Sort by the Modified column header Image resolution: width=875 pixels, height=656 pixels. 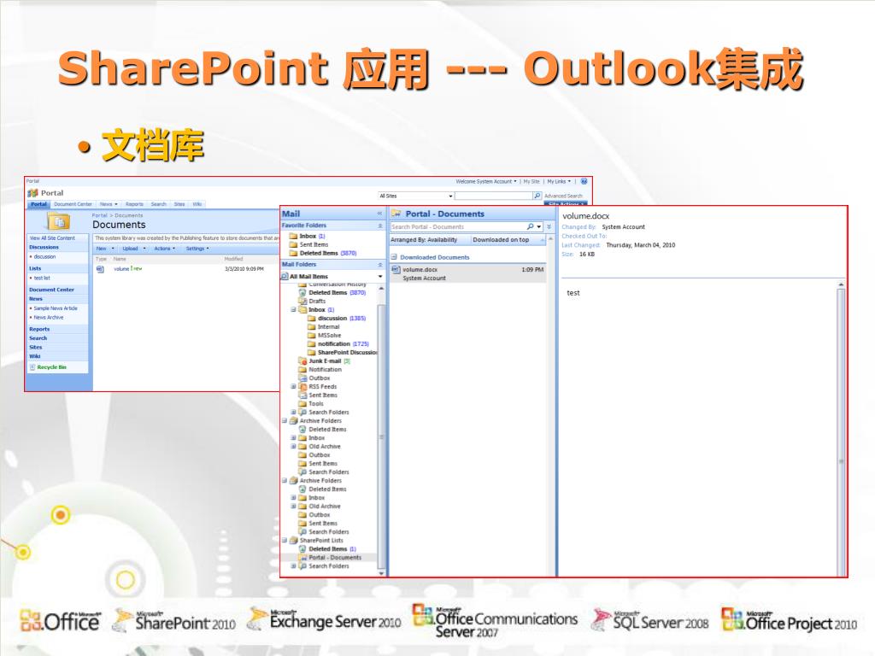click(x=233, y=259)
